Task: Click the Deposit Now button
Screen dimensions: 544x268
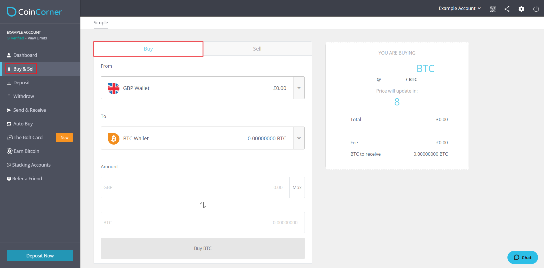Action: (x=40, y=255)
